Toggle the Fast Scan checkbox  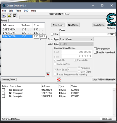coord(55,70)
